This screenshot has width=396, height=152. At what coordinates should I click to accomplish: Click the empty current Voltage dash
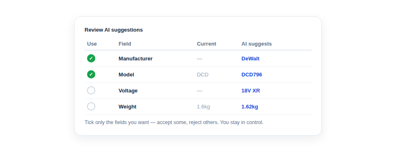(200, 91)
